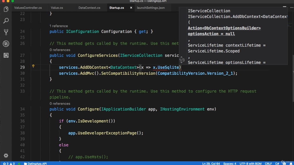Change CRLF end of line sequence

pos(268,164)
